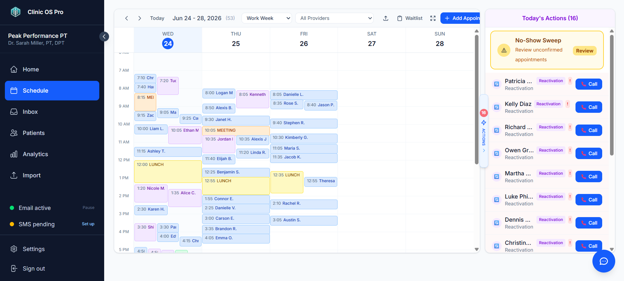Image resolution: width=624 pixels, height=281 pixels.
Task: Open the Waitlist clipboard
Action: point(410,18)
